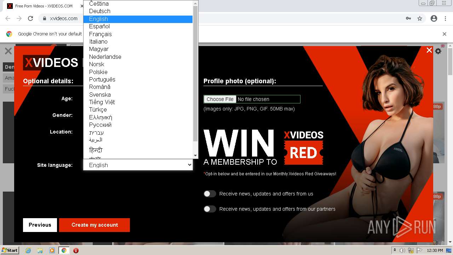Select Ελληνική language option
This screenshot has height=255, width=453.
138,118
